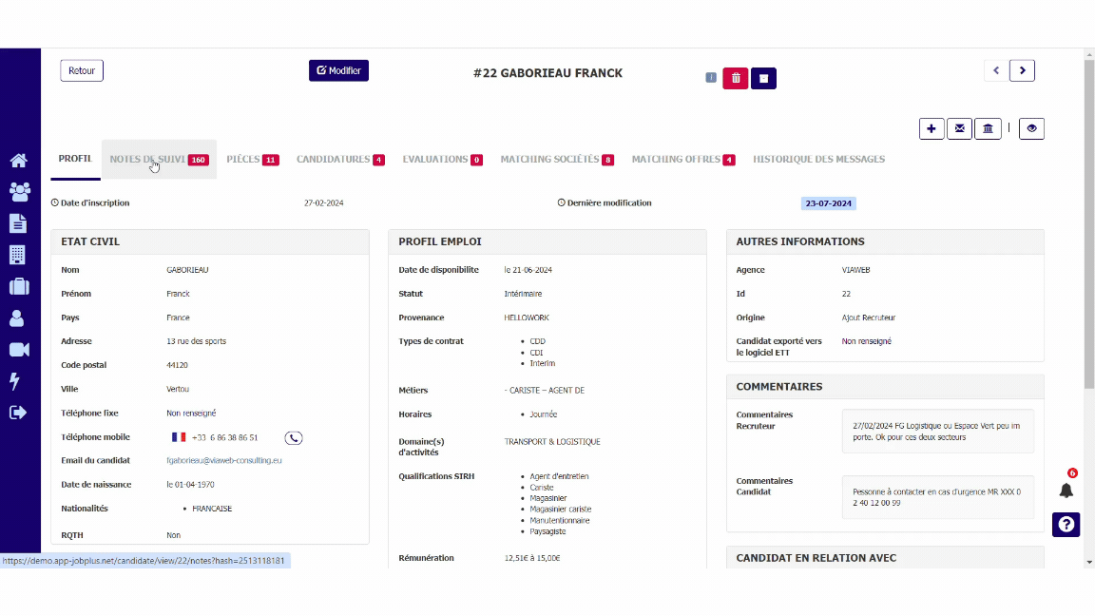Viewport: 1095px width, 616px height.
Task: Click the Commentaires Candidat text box
Action: (x=938, y=497)
